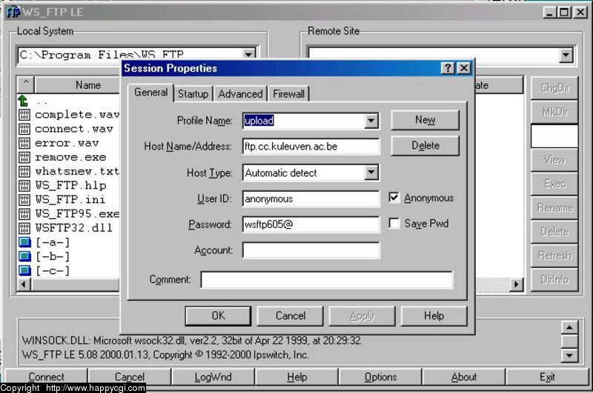The height and width of the screenshot is (393, 593).
Task: Select the WS_FTP95.exe file icon
Action: coord(24,214)
